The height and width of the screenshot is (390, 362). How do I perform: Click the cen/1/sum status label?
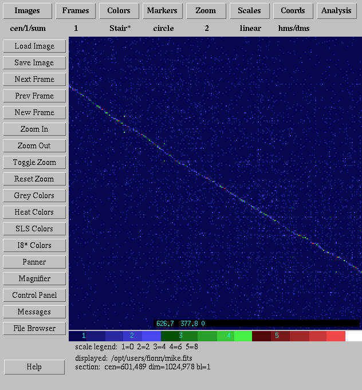tap(28, 29)
